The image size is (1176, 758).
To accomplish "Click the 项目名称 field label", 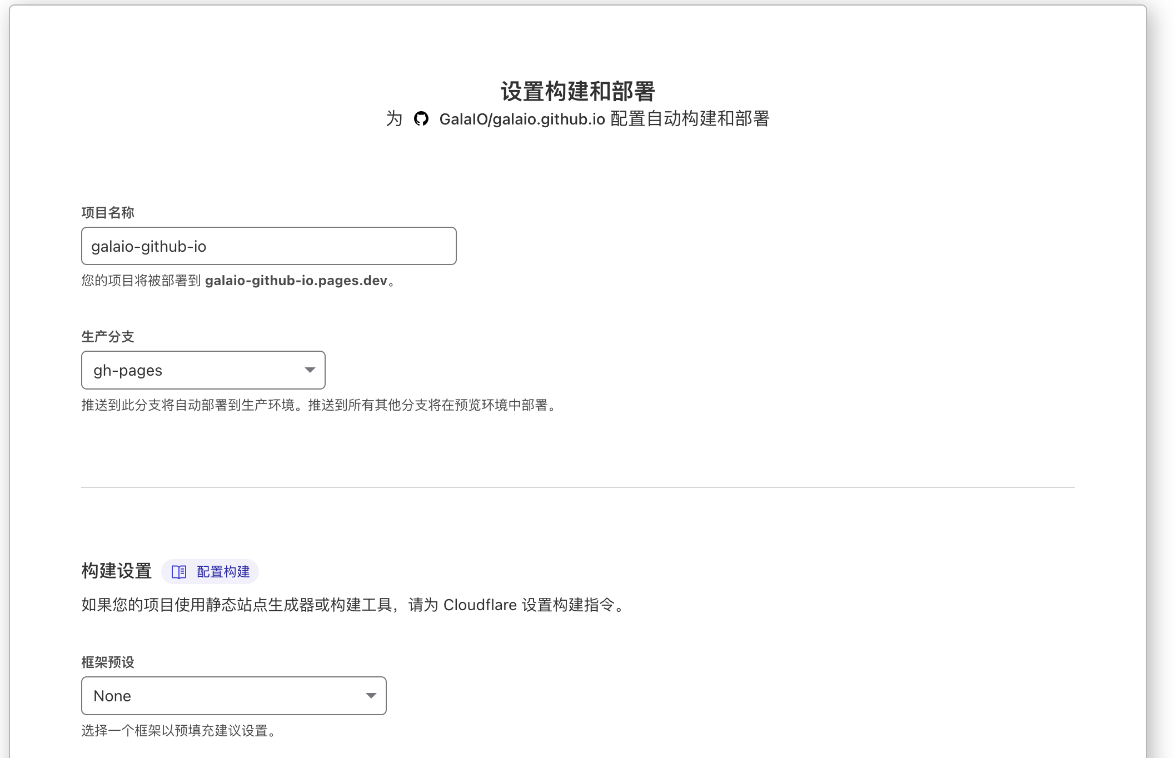I will point(108,213).
